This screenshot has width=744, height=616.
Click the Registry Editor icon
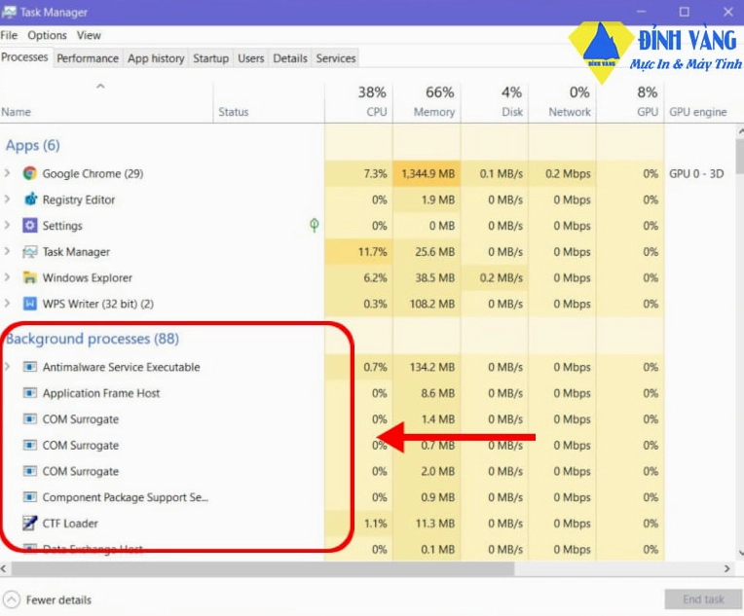tap(30, 199)
